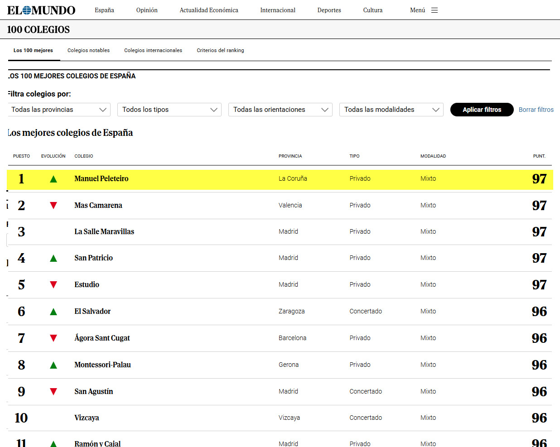Switch to Colegios notables tab
Image resolution: width=560 pixels, height=447 pixels.
pos(88,50)
